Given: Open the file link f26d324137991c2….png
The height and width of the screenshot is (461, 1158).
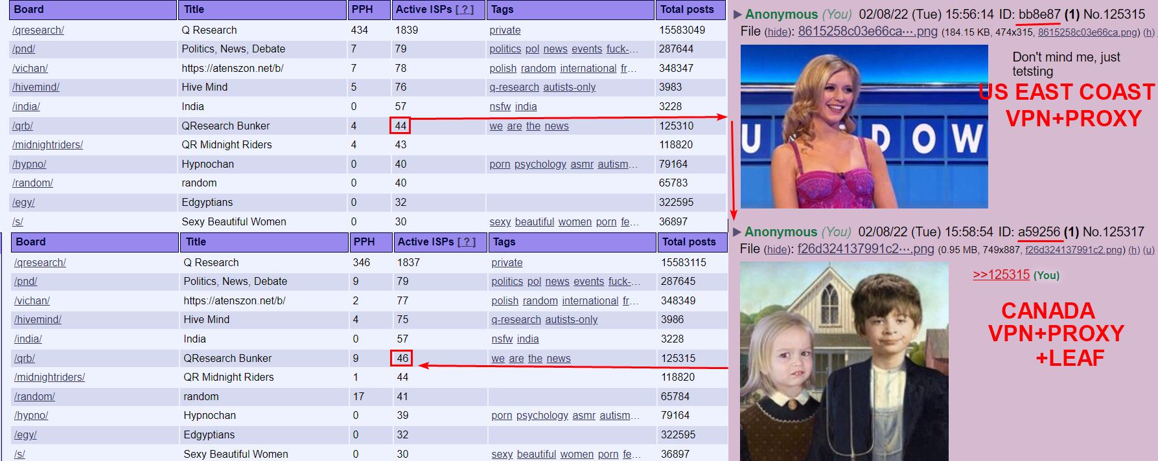Looking at the screenshot, I should coord(866,249).
